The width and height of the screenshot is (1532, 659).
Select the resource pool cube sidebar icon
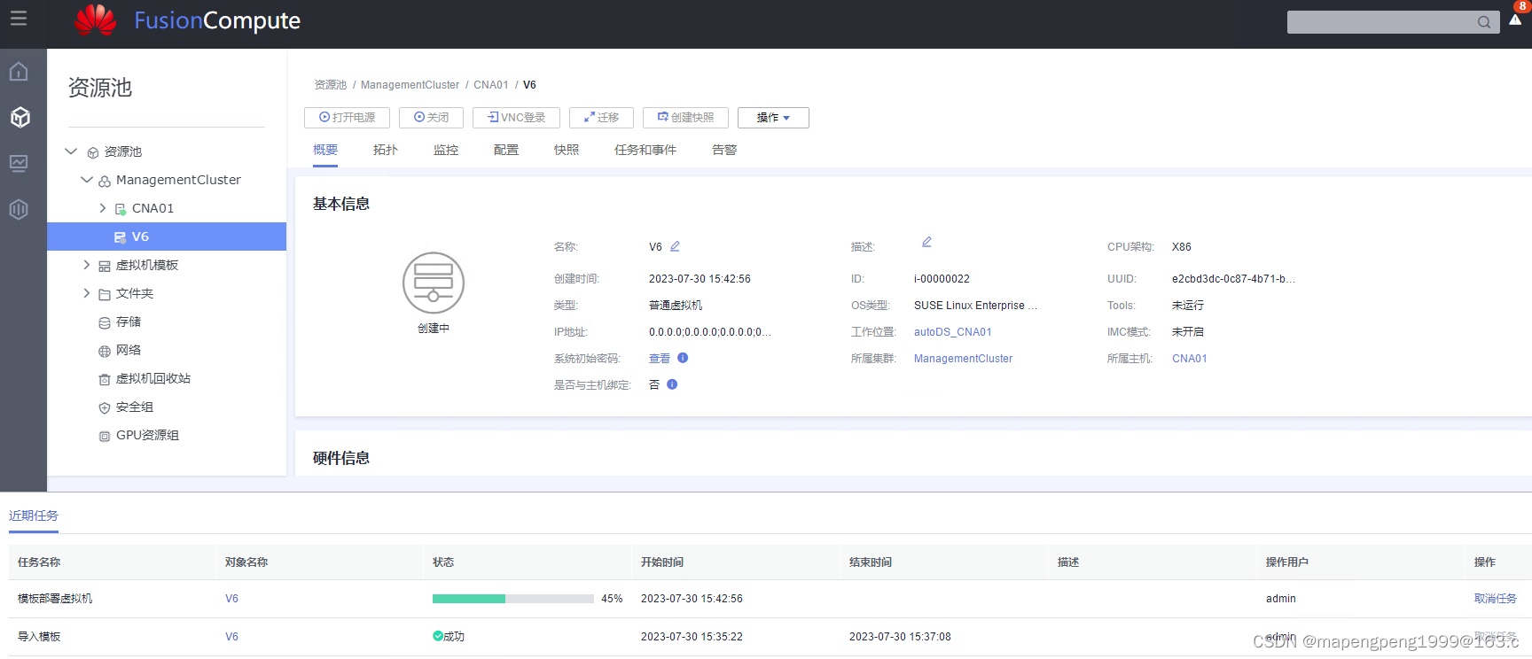point(20,117)
